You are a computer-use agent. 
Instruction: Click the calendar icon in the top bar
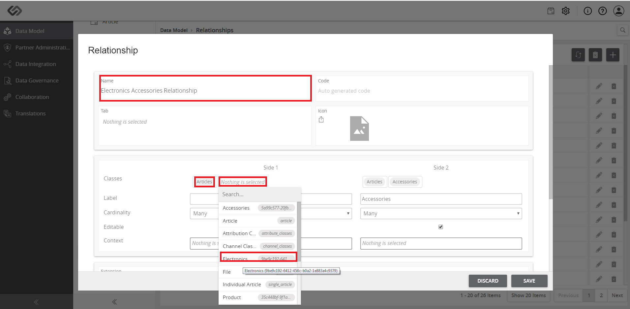coord(551,11)
